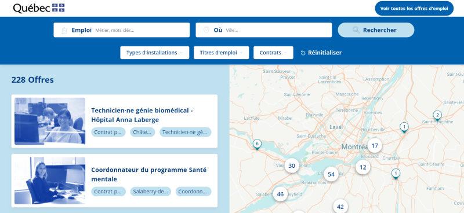This screenshot has width=464, height=213.
Task: Open map cluster of 54 offers
Action: [331, 174]
